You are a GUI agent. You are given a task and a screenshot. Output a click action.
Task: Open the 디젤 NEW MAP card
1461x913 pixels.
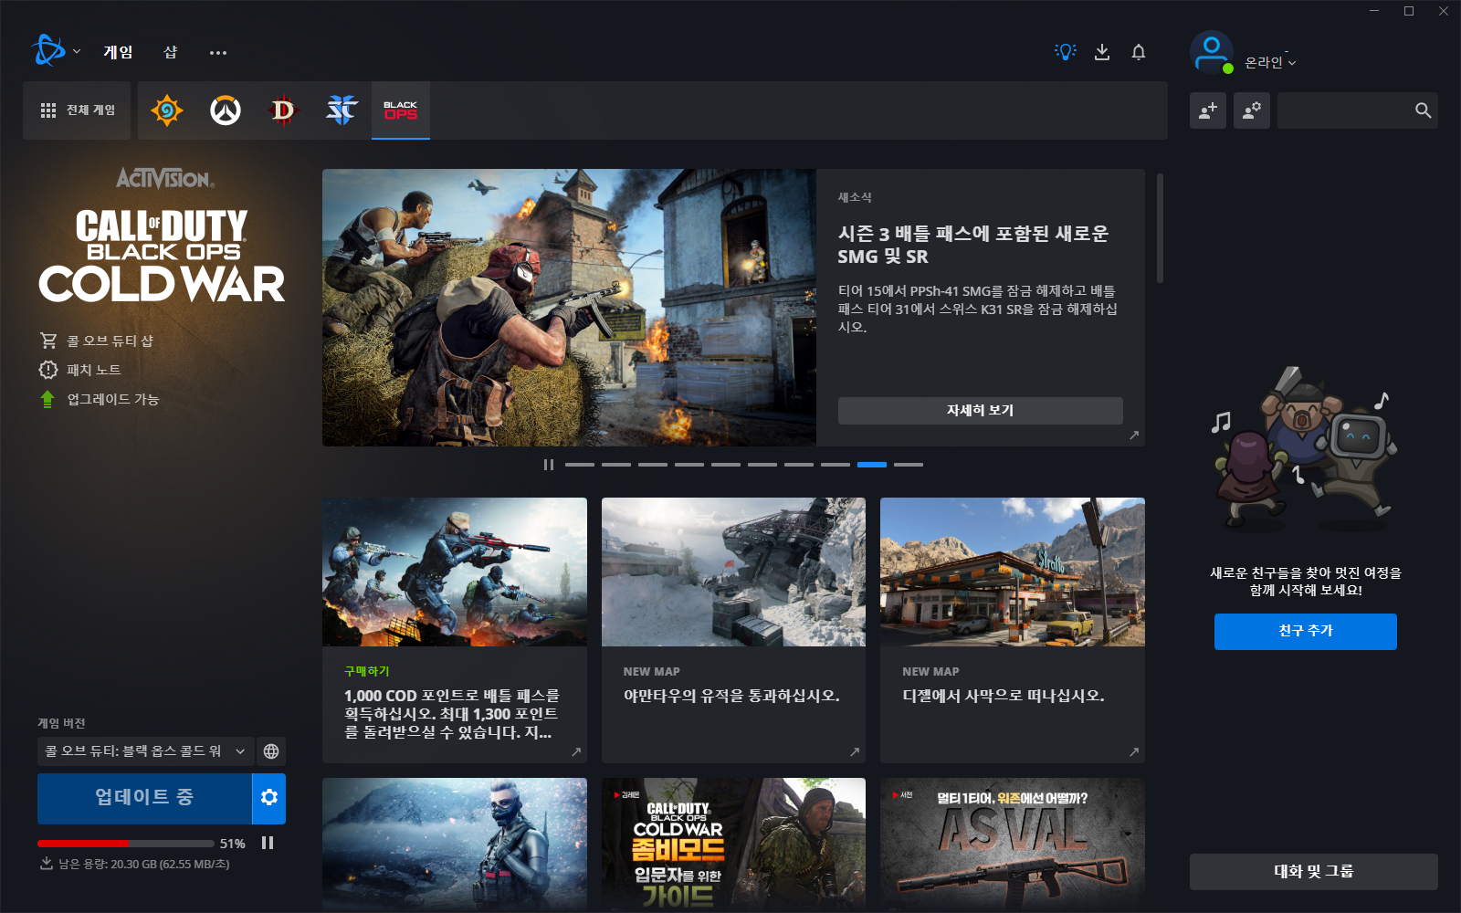(x=1013, y=630)
